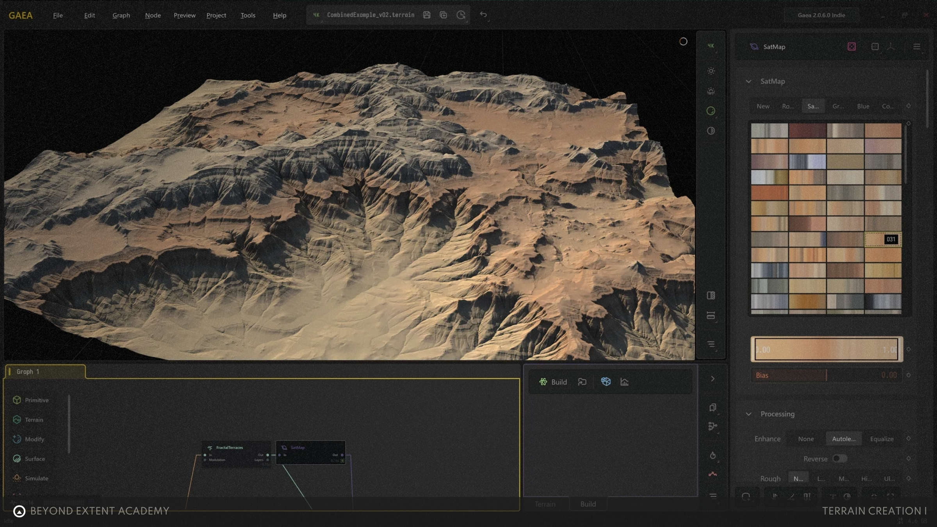The height and width of the screenshot is (527, 937).
Task: Open the file history clock icon
Action: coord(461,15)
